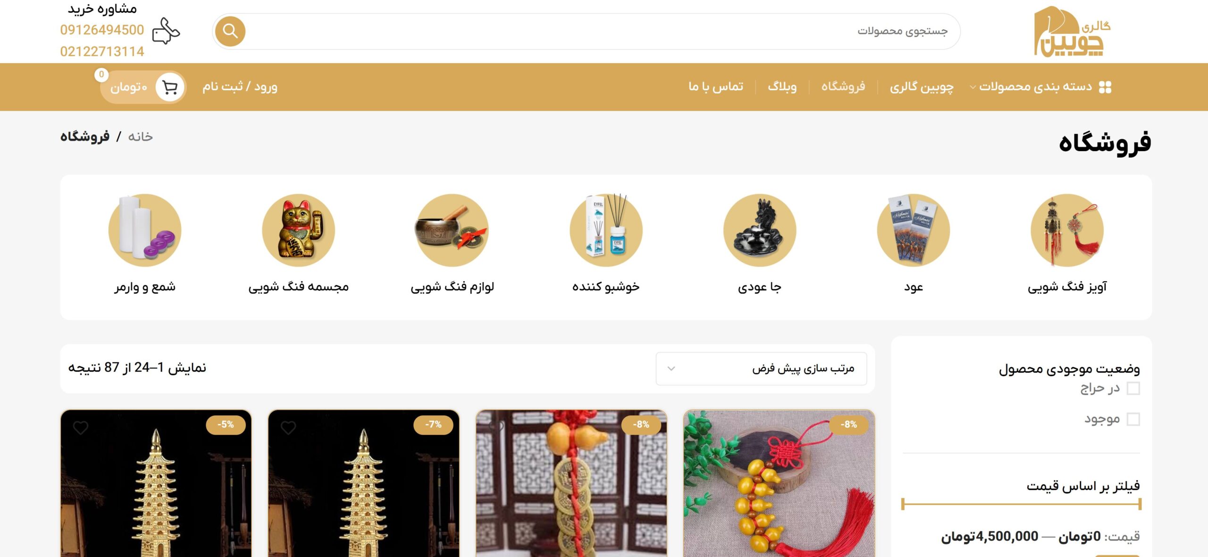
Task: Go to تماس با ما page
Action: pyautogui.click(x=716, y=87)
